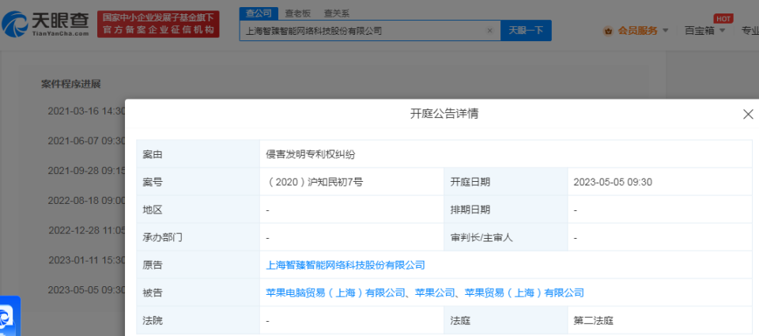Click the 第二法庭 courtroom value
Image resolution: width=759 pixels, height=336 pixels.
(x=594, y=320)
